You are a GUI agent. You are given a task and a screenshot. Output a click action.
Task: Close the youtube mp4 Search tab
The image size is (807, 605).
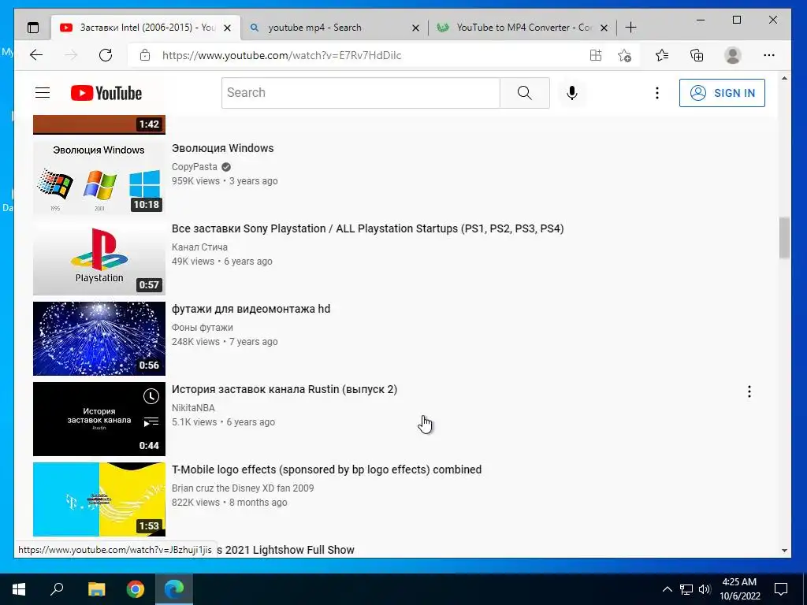[415, 28]
